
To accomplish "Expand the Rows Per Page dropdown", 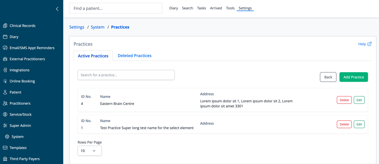I will pyautogui.click(x=90, y=151).
